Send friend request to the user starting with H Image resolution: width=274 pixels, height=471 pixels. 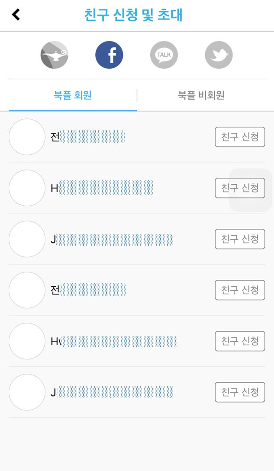(240, 188)
